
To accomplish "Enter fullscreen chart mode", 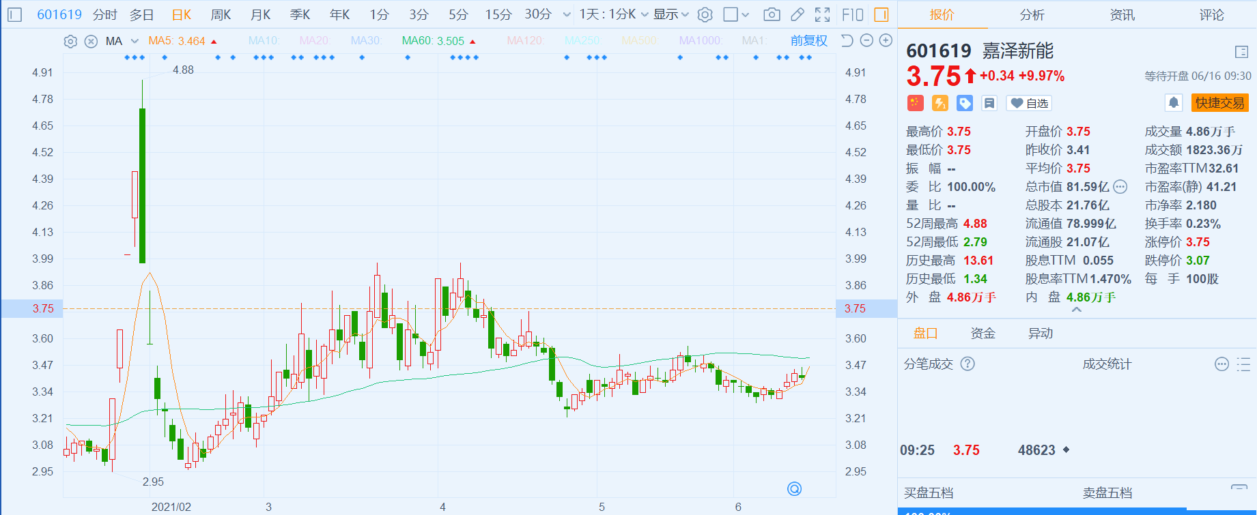I will pyautogui.click(x=823, y=14).
